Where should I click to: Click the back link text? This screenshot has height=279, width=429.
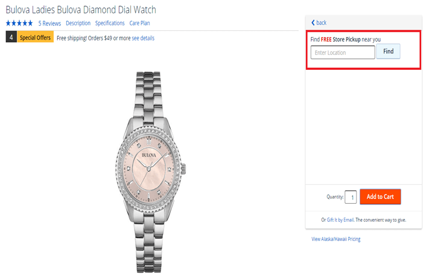tap(321, 22)
